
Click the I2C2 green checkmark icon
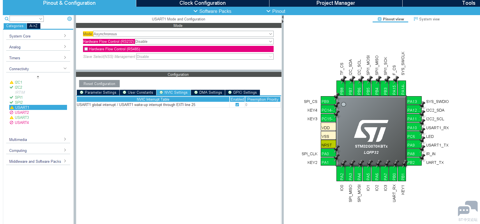coord(11,87)
